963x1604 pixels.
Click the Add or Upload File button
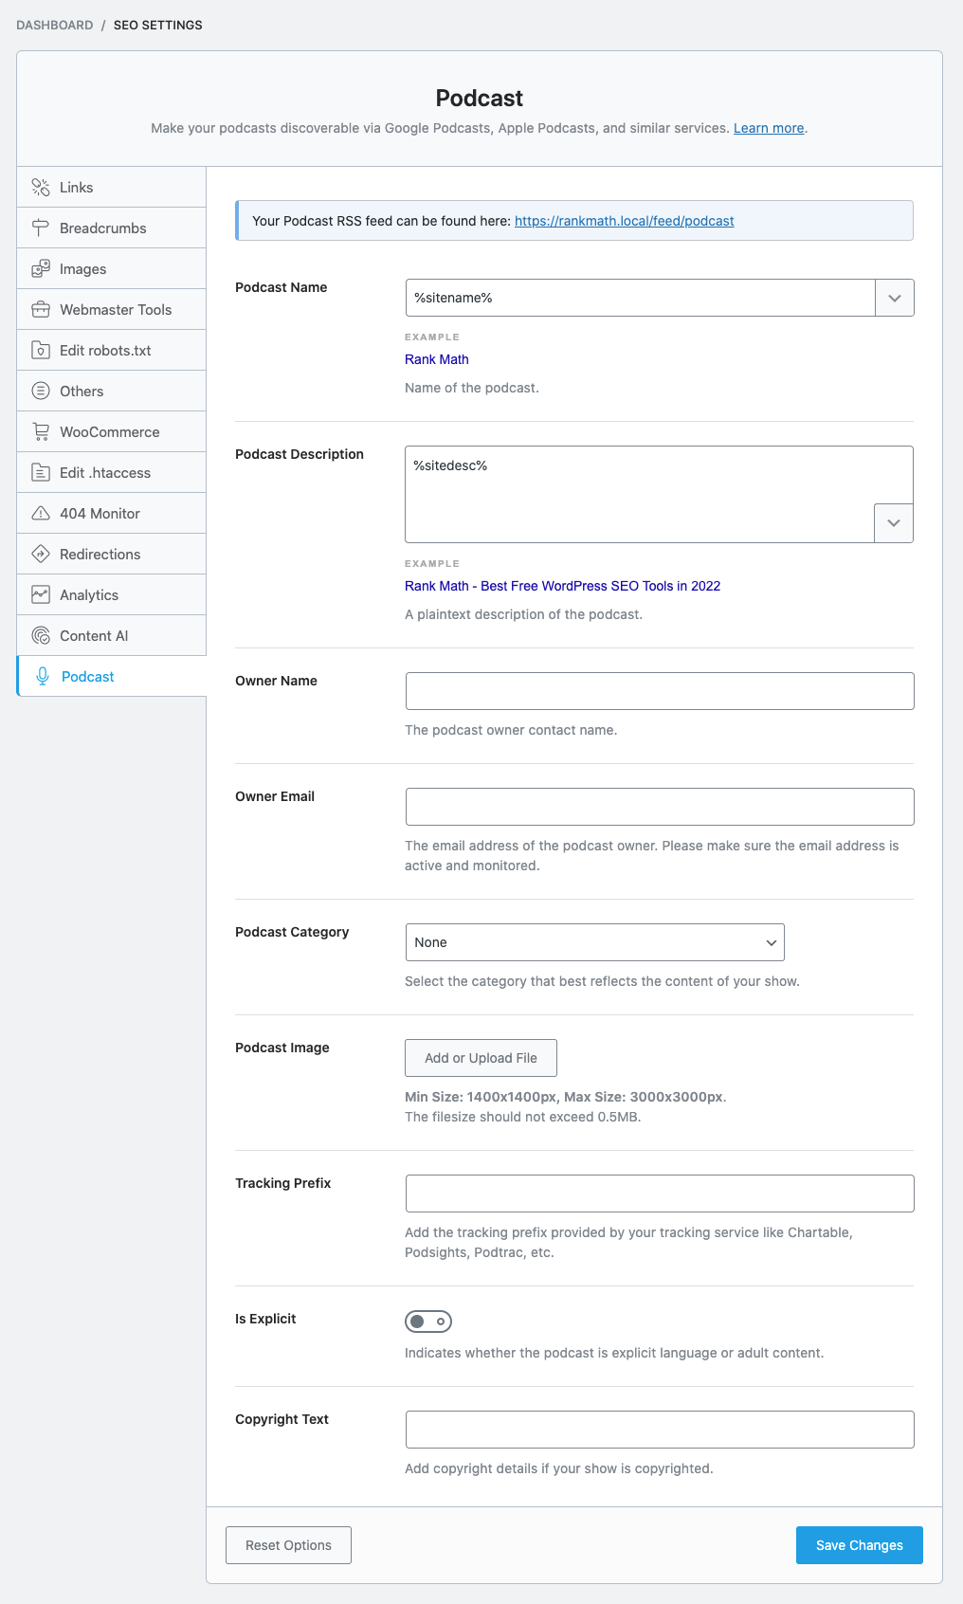(x=481, y=1058)
